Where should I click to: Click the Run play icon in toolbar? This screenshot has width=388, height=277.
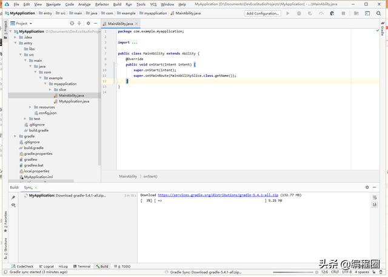tap(287, 13)
